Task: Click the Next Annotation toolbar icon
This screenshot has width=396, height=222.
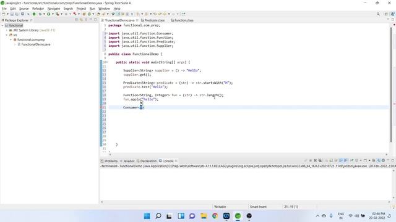Action: click(137, 14)
